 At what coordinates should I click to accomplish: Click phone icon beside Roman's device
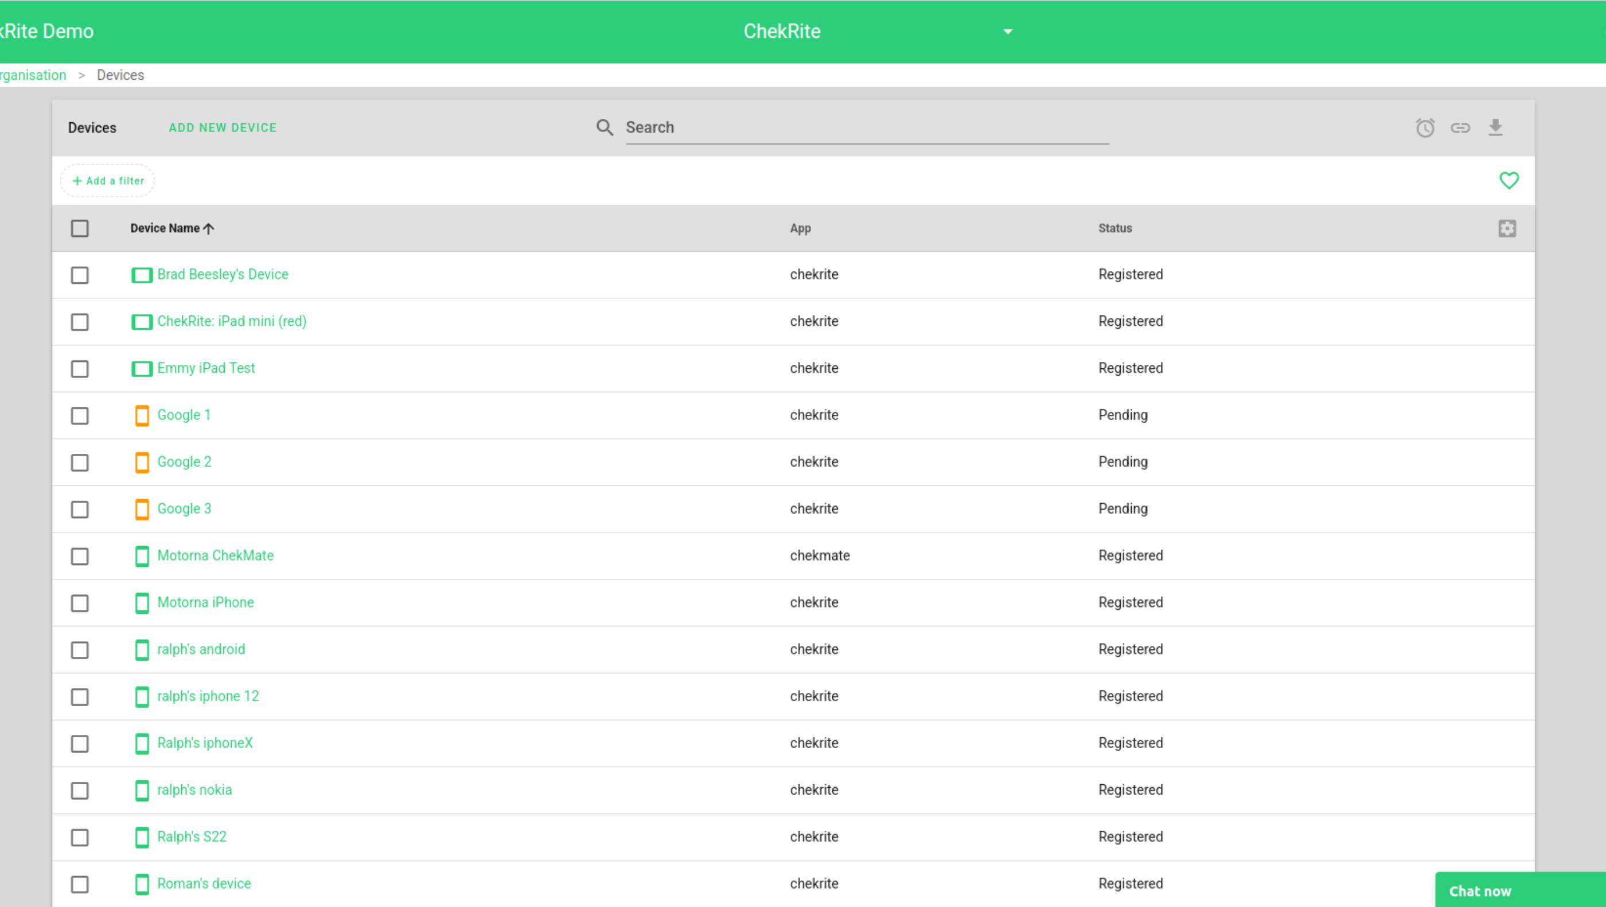pos(142,884)
